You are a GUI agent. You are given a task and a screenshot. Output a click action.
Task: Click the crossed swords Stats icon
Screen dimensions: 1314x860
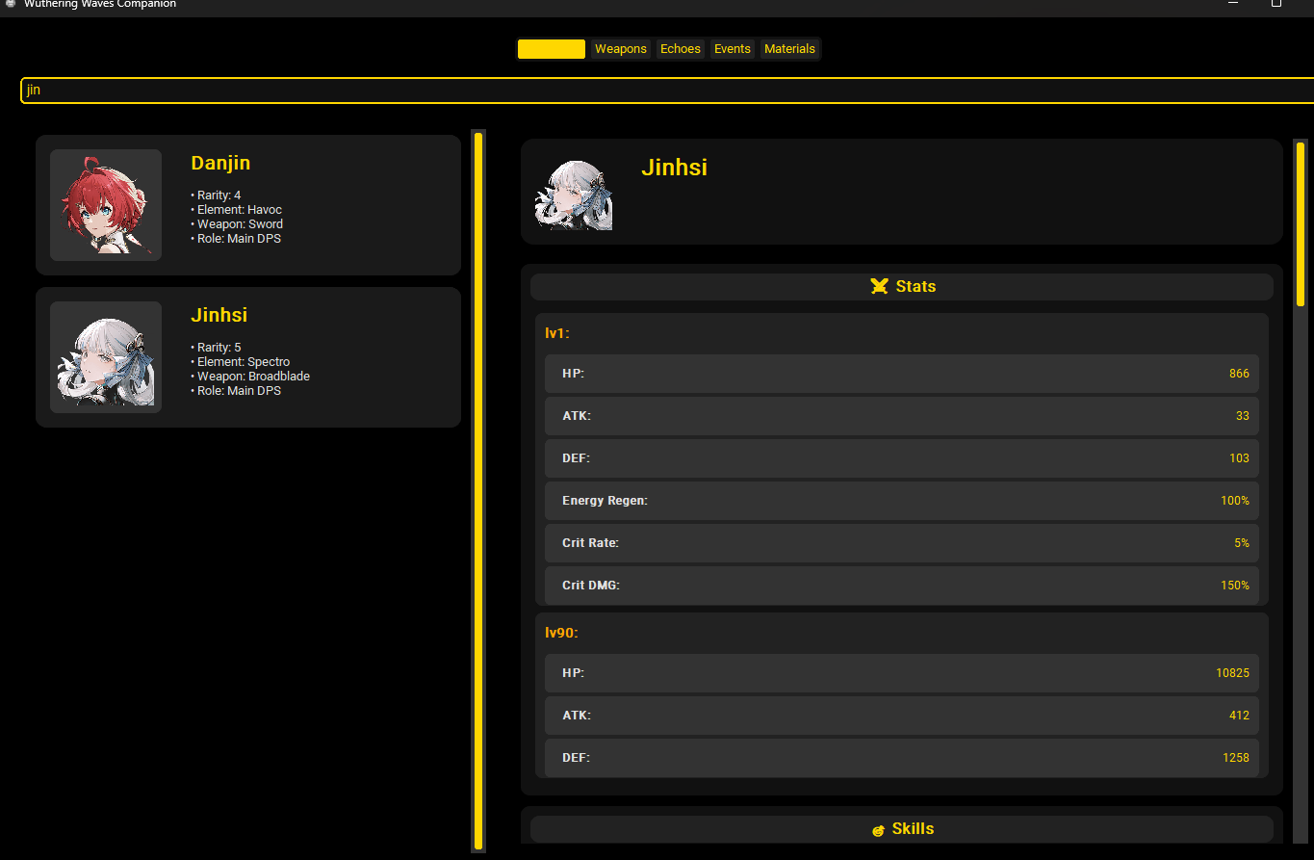879,286
